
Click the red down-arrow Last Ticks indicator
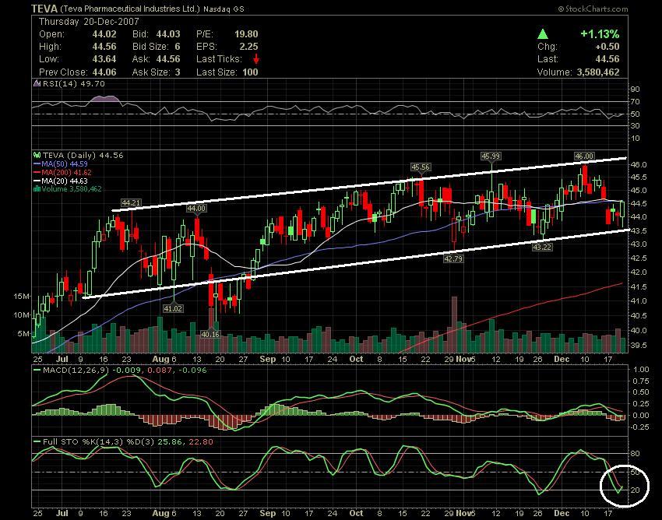pyautogui.click(x=256, y=59)
